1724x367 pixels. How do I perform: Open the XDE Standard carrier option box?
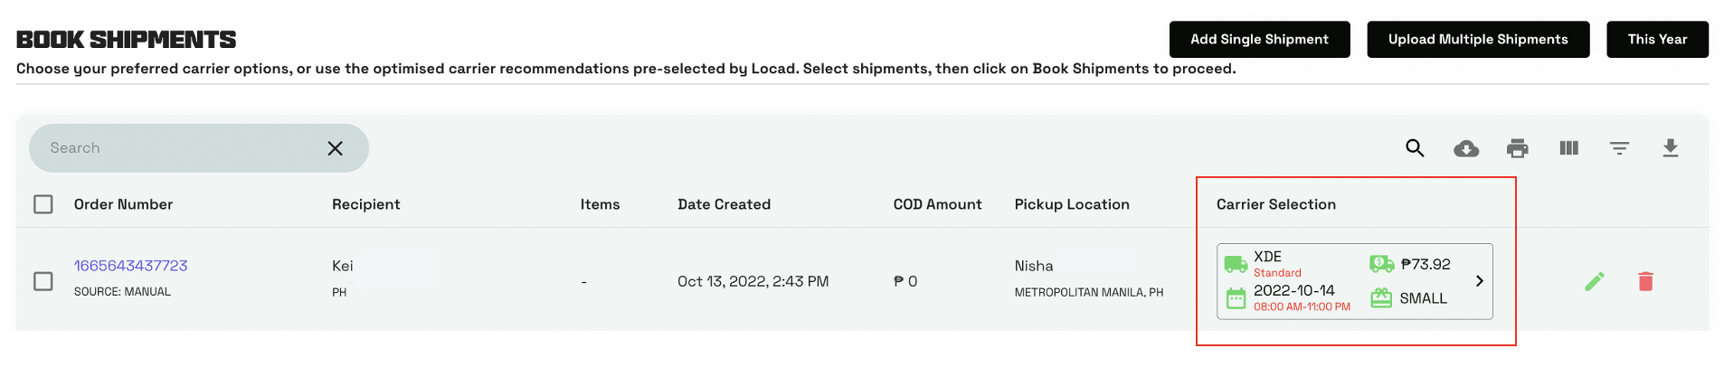[x=1339, y=281]
